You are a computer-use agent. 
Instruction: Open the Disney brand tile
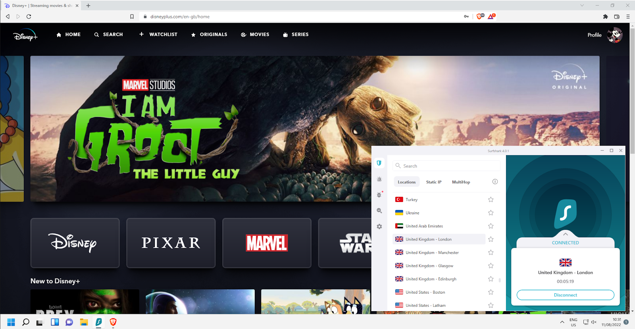[75, 243]
